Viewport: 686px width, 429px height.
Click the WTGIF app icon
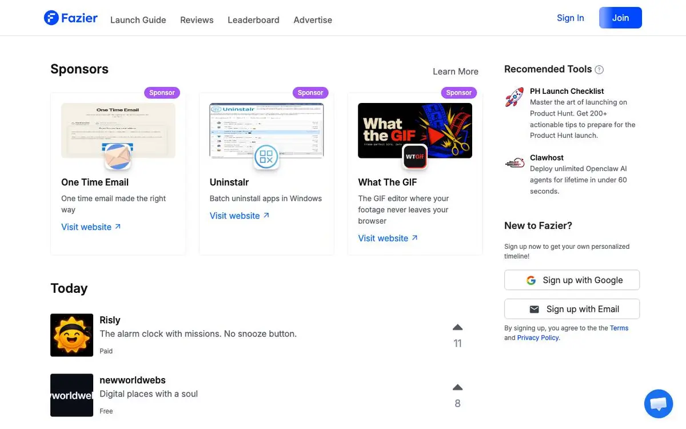click(415, 156)
